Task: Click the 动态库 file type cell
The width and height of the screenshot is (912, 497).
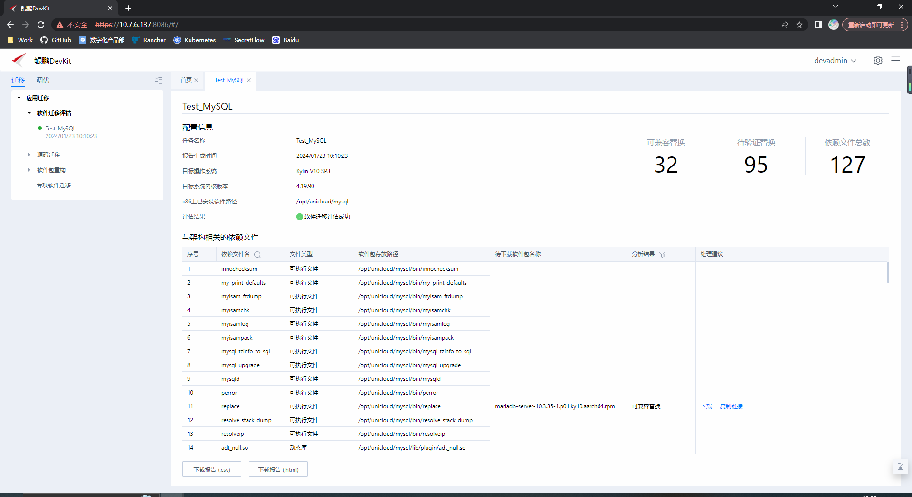Action: [x=298, y=448]
